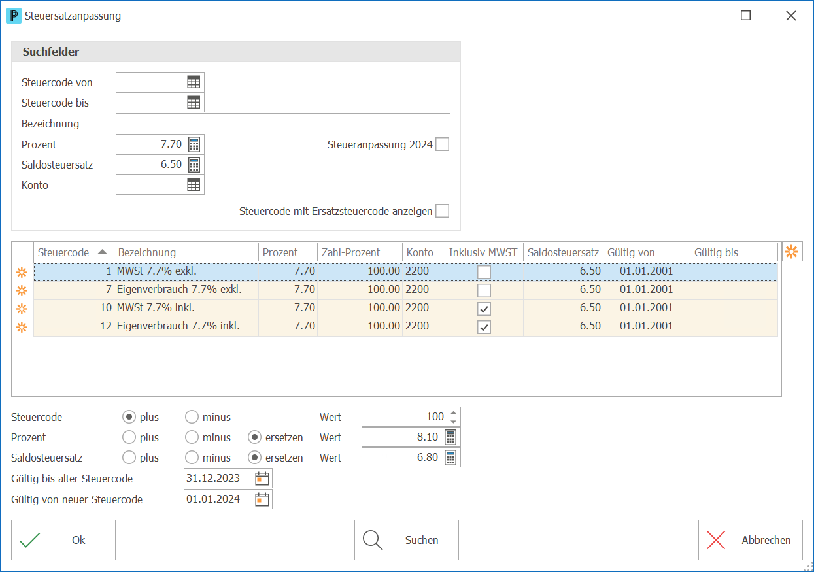Click into the Bezeichnung text field
The width and height of the screenshot is (814, 572).
(x=283, y=124)
